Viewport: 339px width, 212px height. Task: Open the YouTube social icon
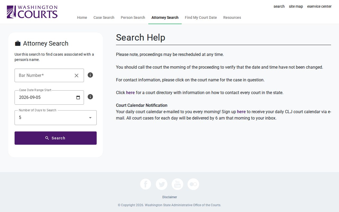pos(177,184)
